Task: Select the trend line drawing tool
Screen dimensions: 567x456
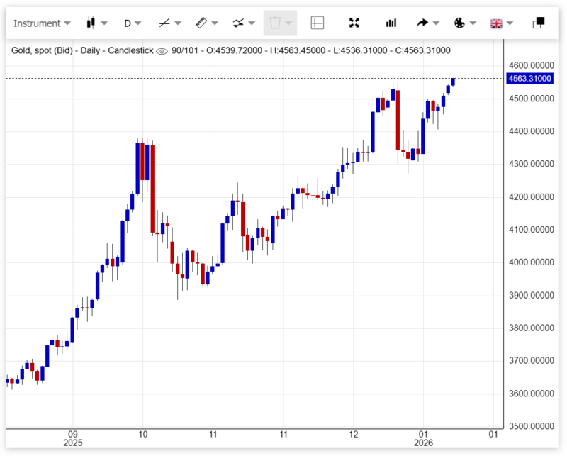Action: click(164, 23)
